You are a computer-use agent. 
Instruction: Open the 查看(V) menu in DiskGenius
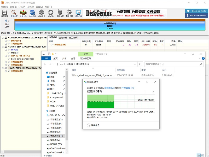coord(39,7)
